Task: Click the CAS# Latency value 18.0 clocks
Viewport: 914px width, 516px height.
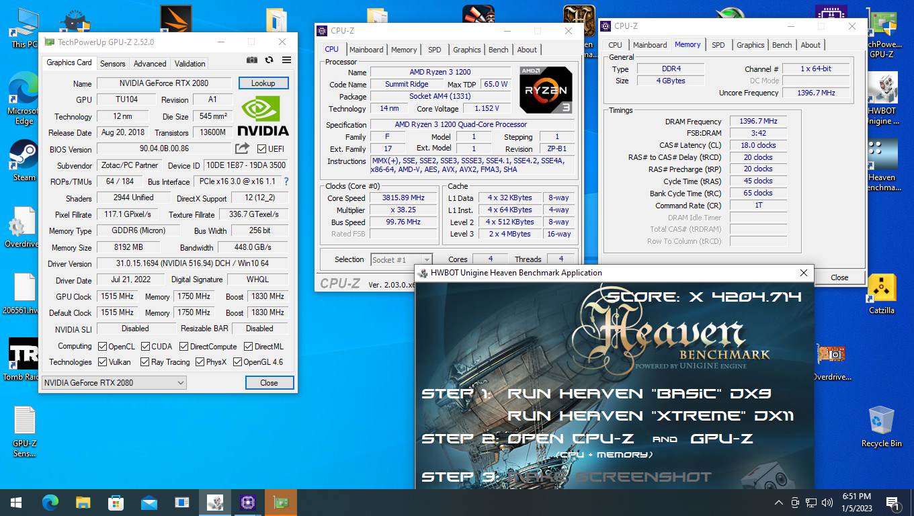Action: point(758,145)
